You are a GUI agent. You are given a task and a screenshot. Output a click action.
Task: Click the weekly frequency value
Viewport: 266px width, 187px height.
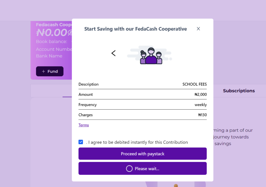[201, 104]
